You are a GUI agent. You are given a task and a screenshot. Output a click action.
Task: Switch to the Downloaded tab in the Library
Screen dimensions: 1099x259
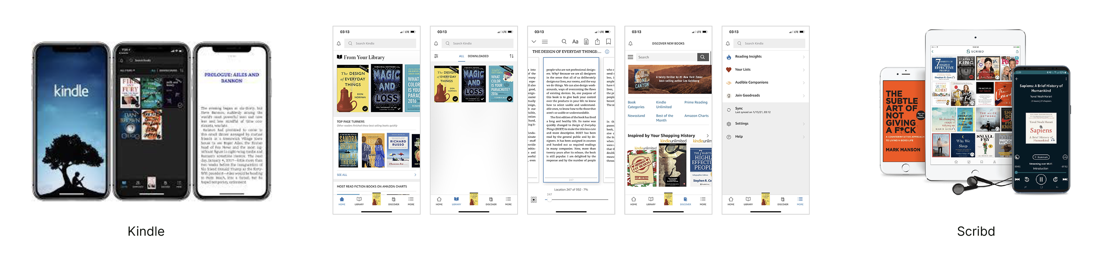tap(478, 56)
